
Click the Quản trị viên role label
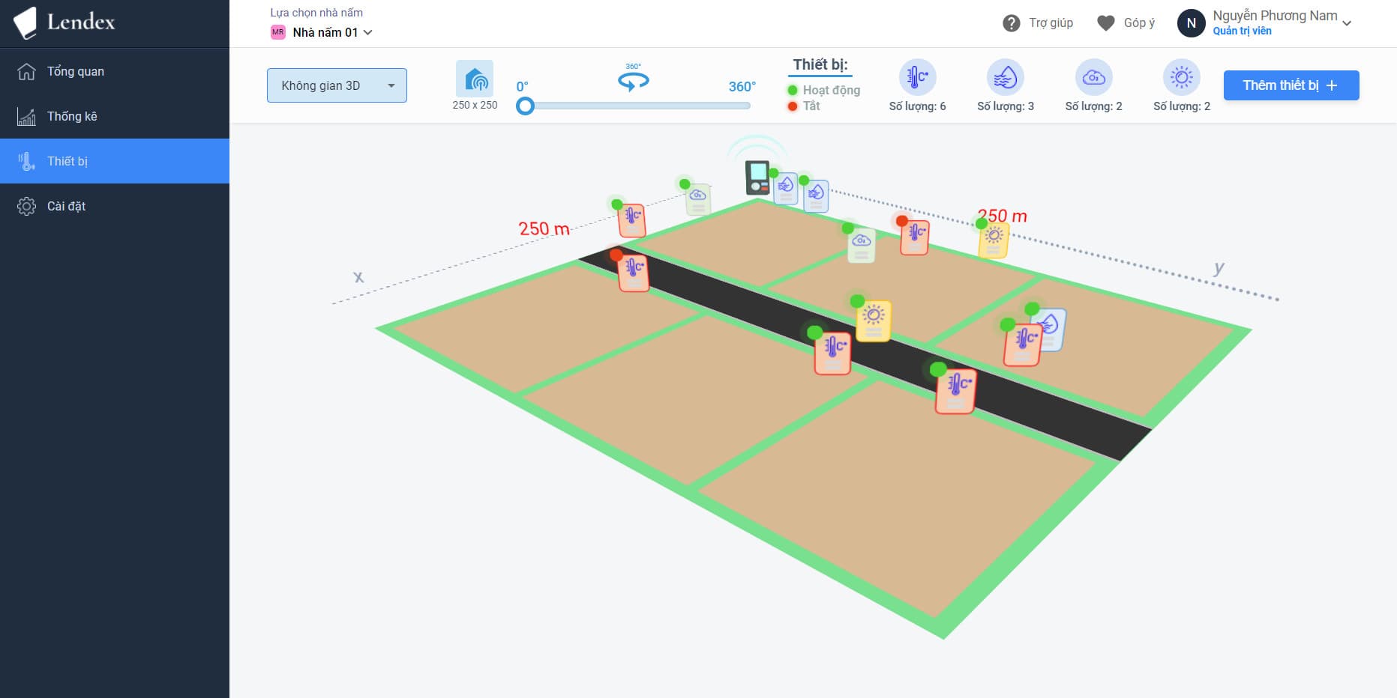1242,31
